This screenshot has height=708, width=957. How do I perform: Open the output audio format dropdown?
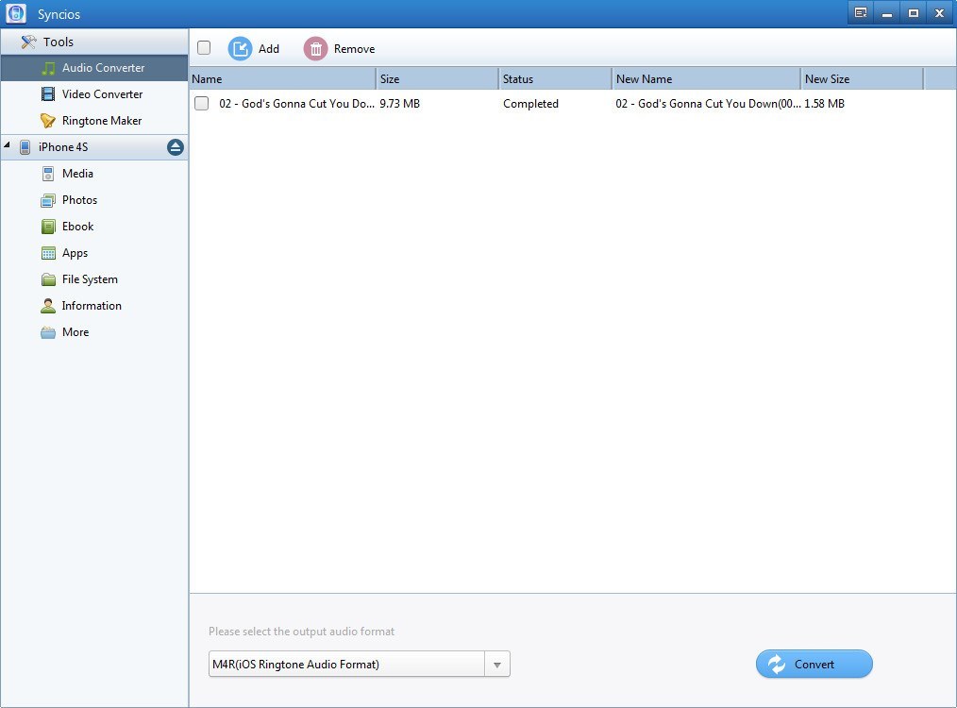[x=497, y=664]
